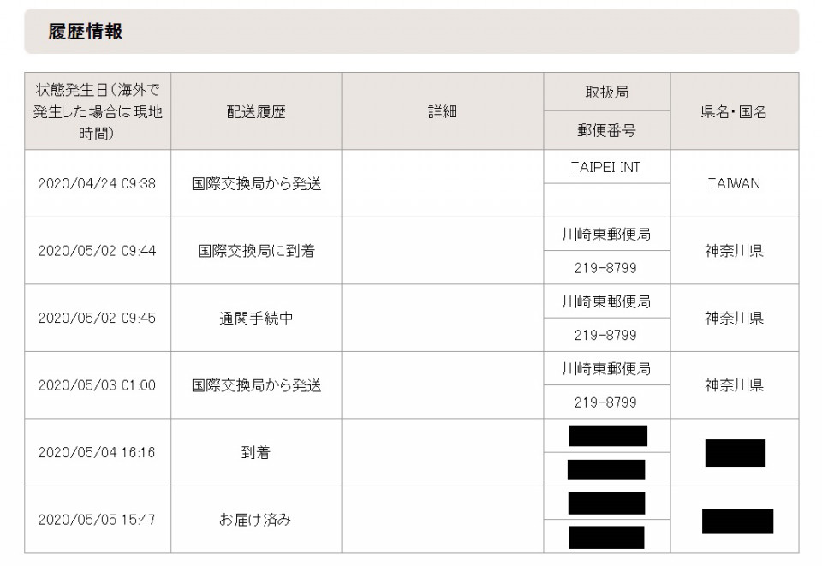Click the 詳細 column header
This screenshot has width=822, height=566.
(x=443, y=111)
